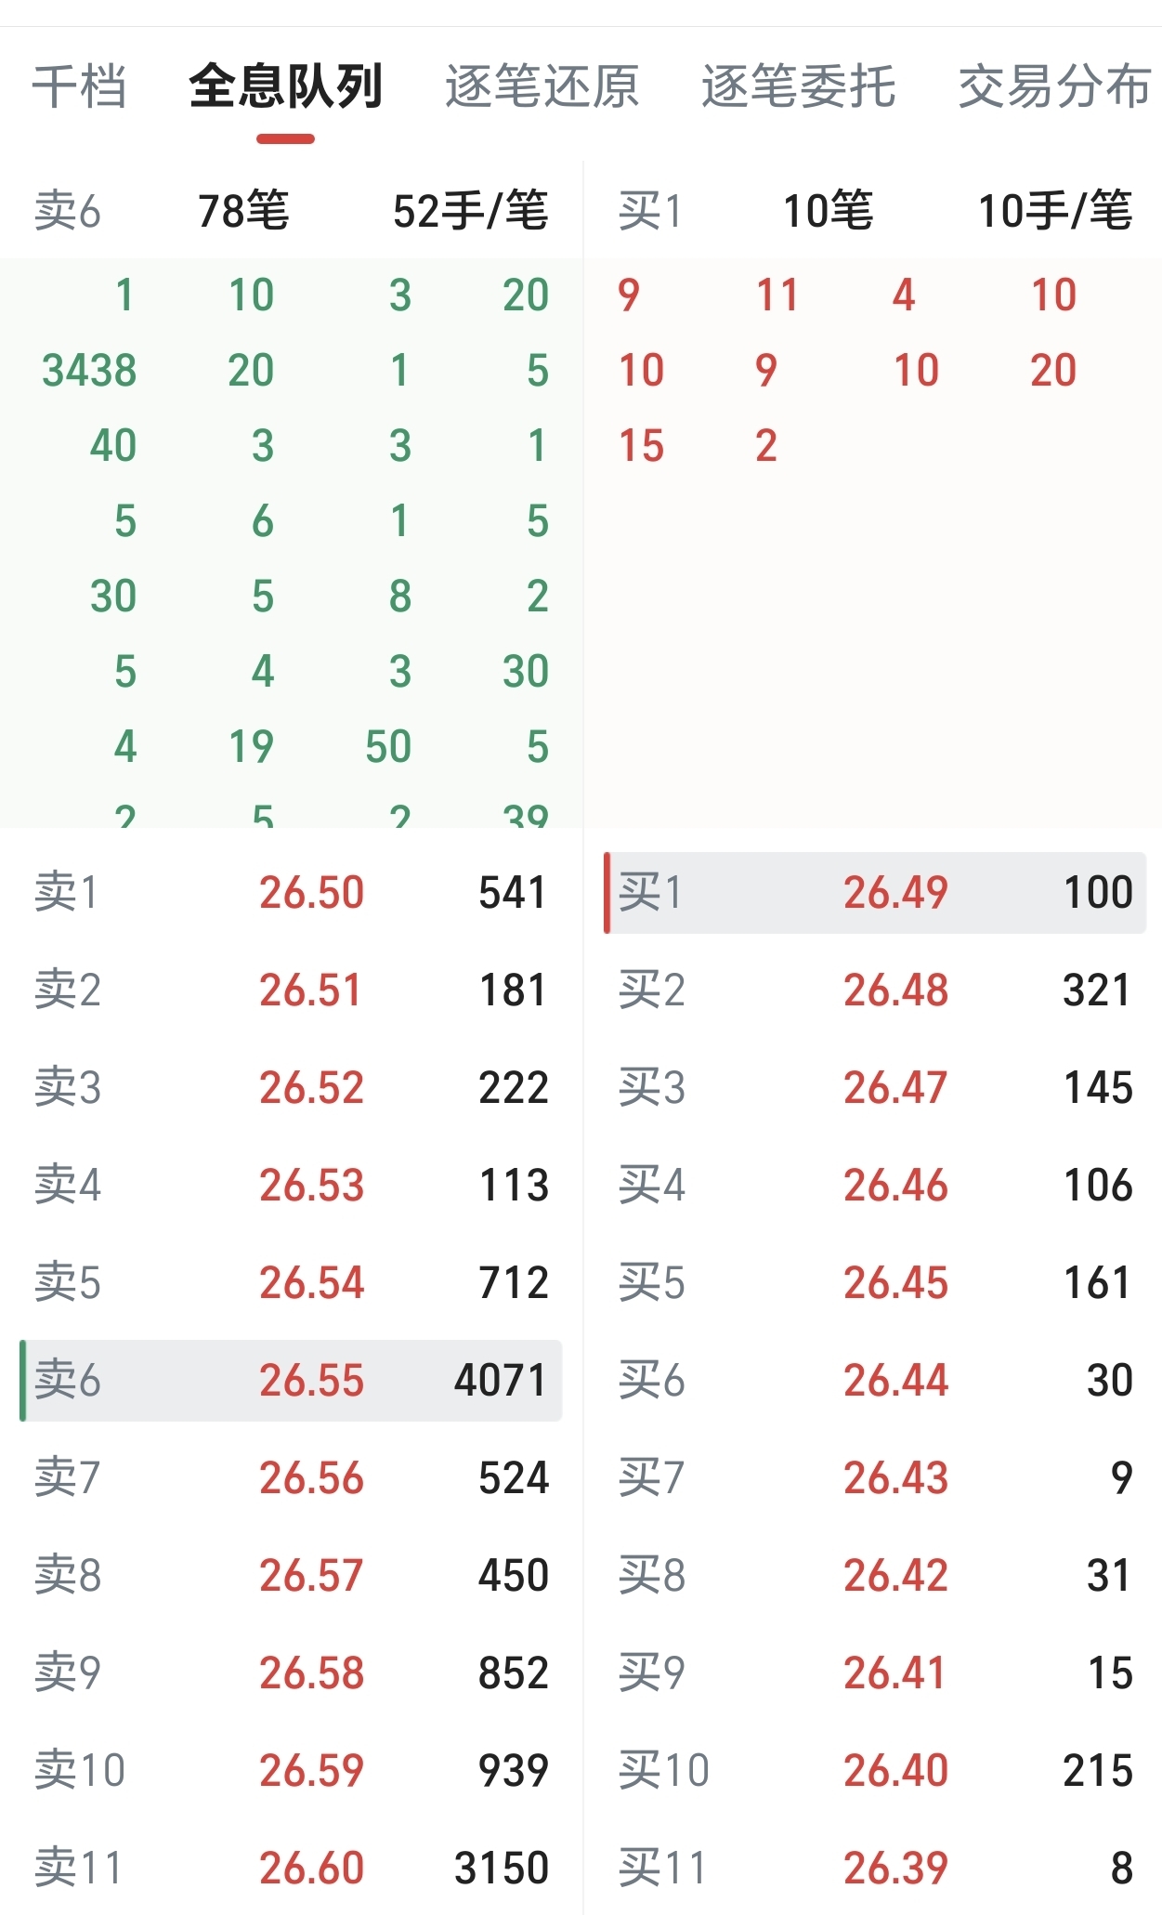The width and height of the screenshot is (1162, 1915).
Task: Select the 全息队列 tab
Action: [x=285, y=86]
